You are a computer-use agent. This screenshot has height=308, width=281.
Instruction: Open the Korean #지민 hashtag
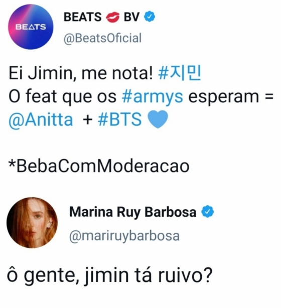pyautogui.click(x=180, y=74)
